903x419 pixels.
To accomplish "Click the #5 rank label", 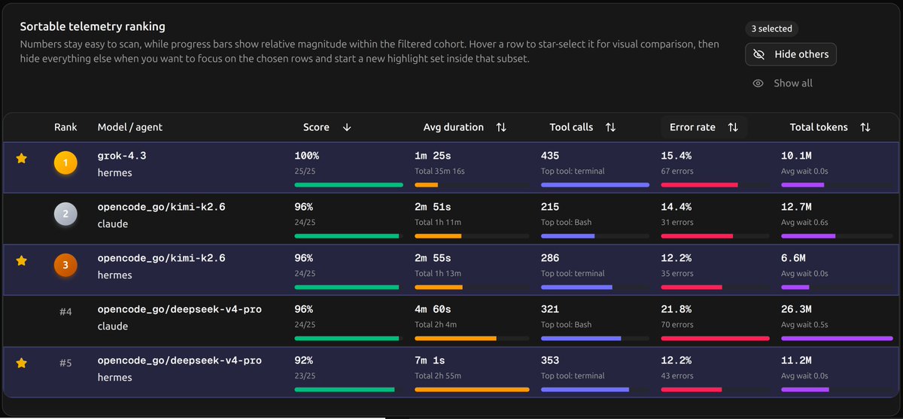I will [x=65, y=363].
